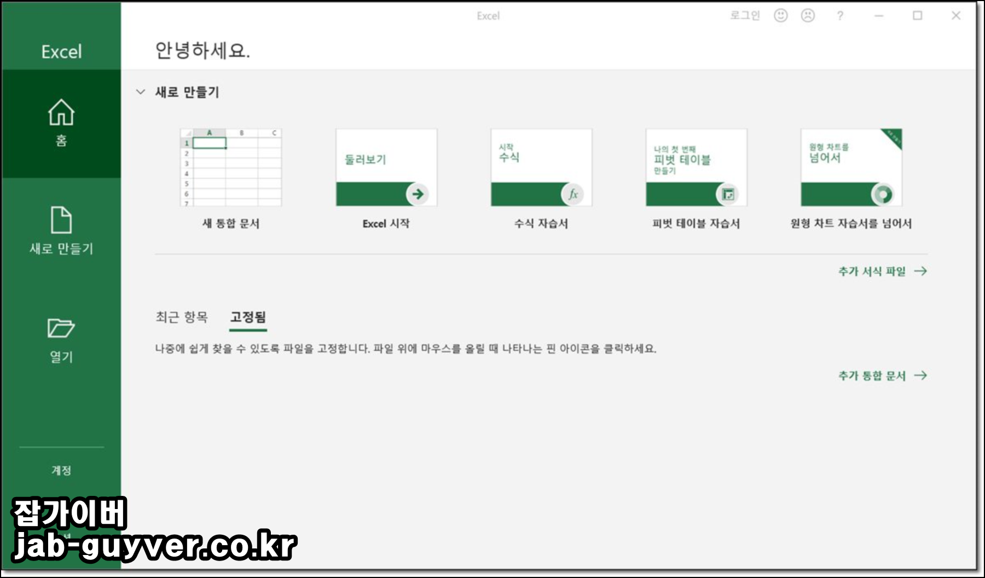This screenshot has height=578, width=985.
Task: Create a blank workbook (새 통합 문서) thumbnail
Action: point(231,167)
